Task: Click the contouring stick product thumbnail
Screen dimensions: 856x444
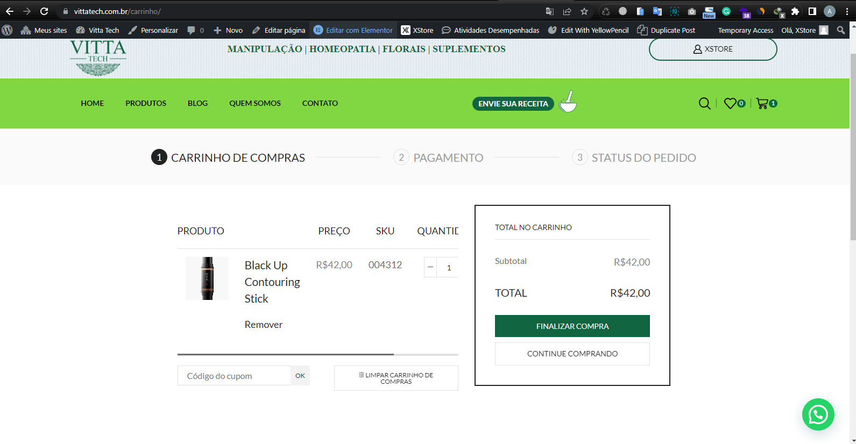Action: point(207,278)
